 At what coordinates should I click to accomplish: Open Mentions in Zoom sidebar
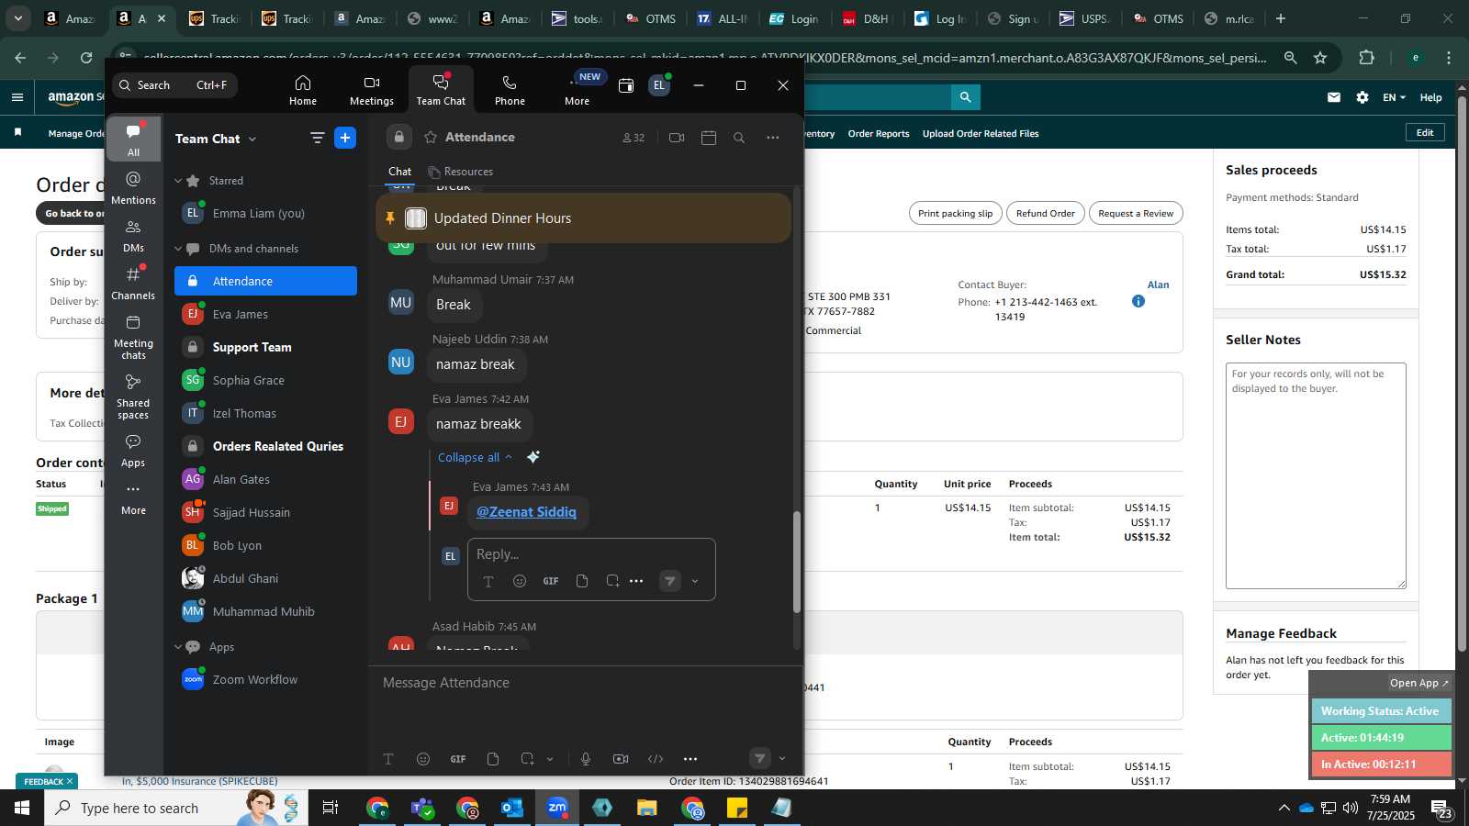pyautogui.click(x=133, y=187)
